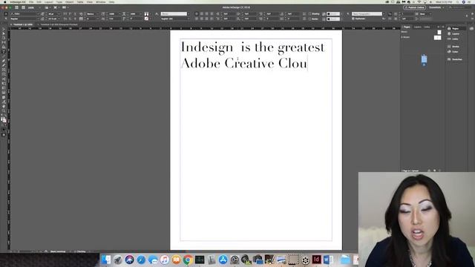Open the Essentials workspace switcher
The image size is (475, 267).
436,7
